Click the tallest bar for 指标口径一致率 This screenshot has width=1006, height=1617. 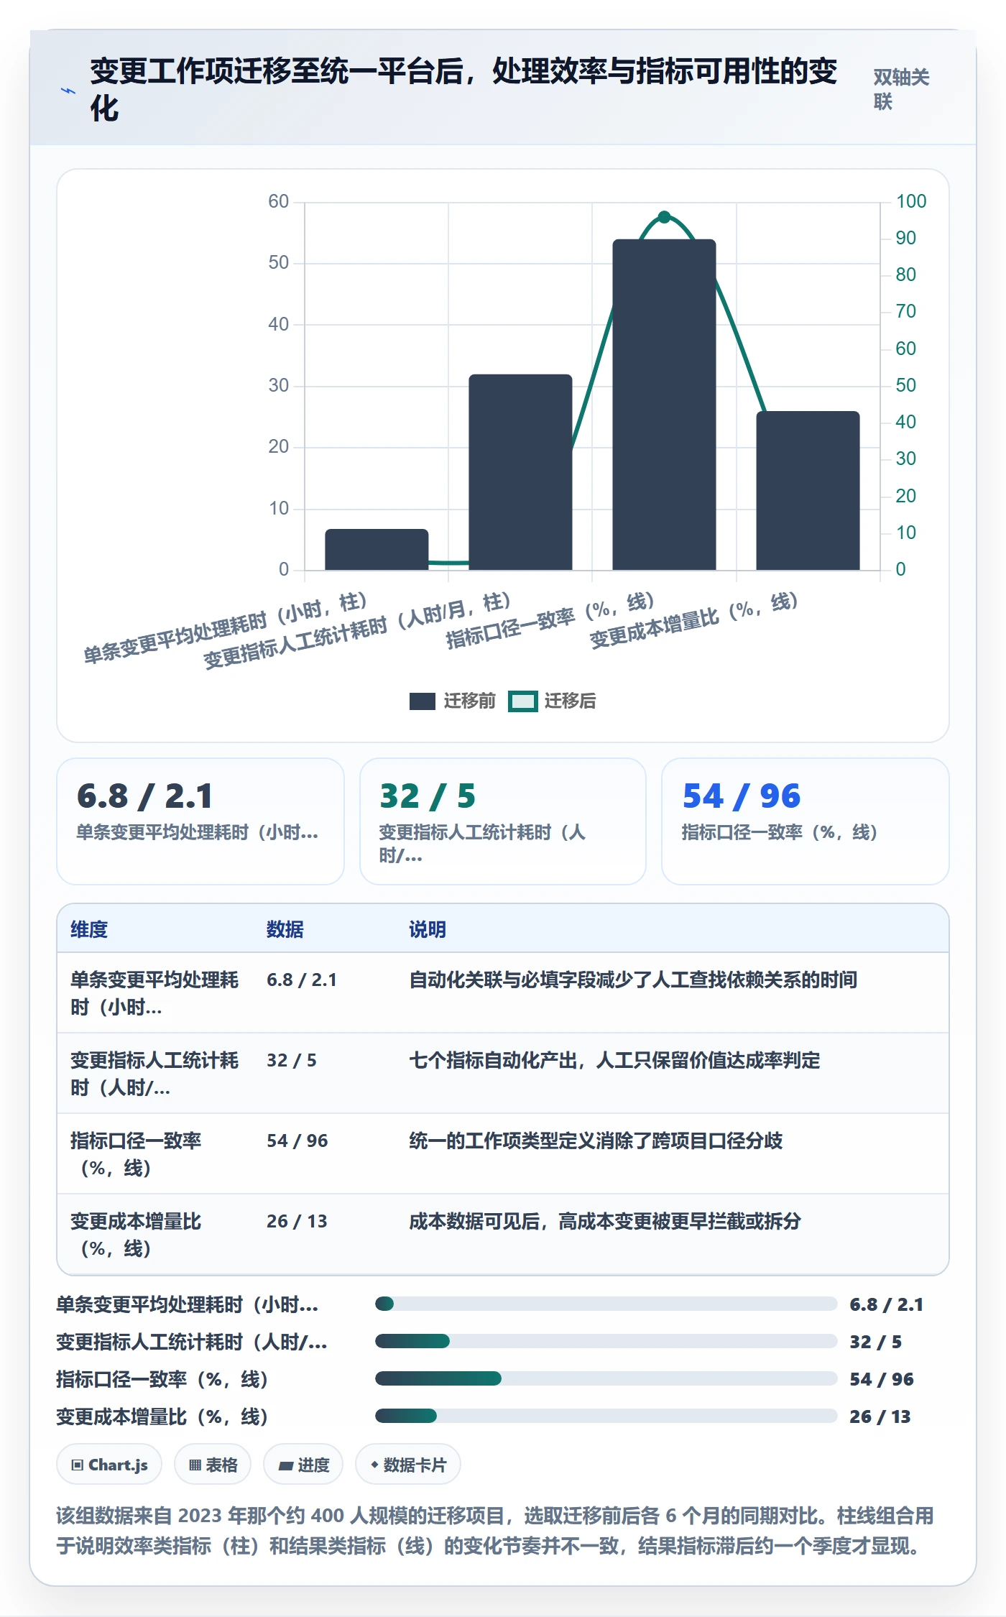point(664,405)
